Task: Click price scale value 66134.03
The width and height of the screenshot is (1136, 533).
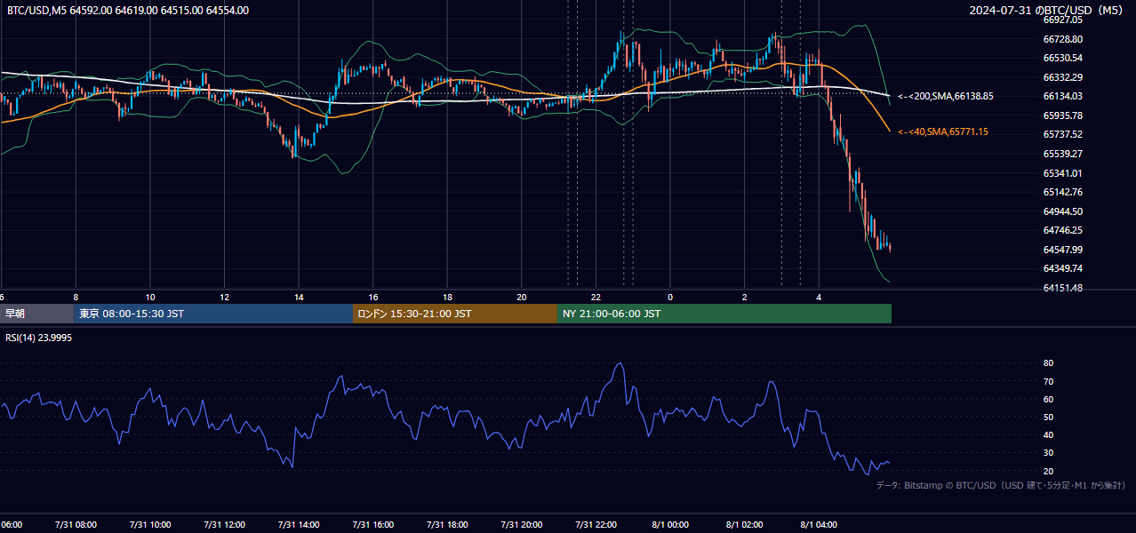Action: click(x=1062, y=96)
